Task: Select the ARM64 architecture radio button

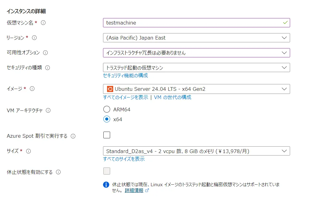Action: [107, 110]
